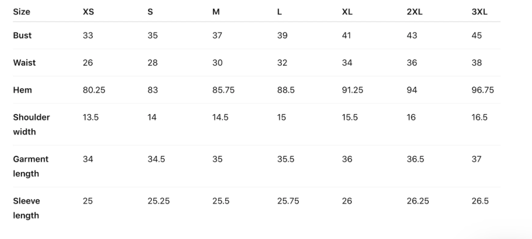Click the XS size column header

(88, 12)
